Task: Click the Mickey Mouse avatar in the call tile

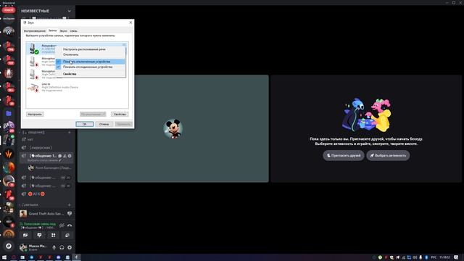Action: tap(173, 129)
